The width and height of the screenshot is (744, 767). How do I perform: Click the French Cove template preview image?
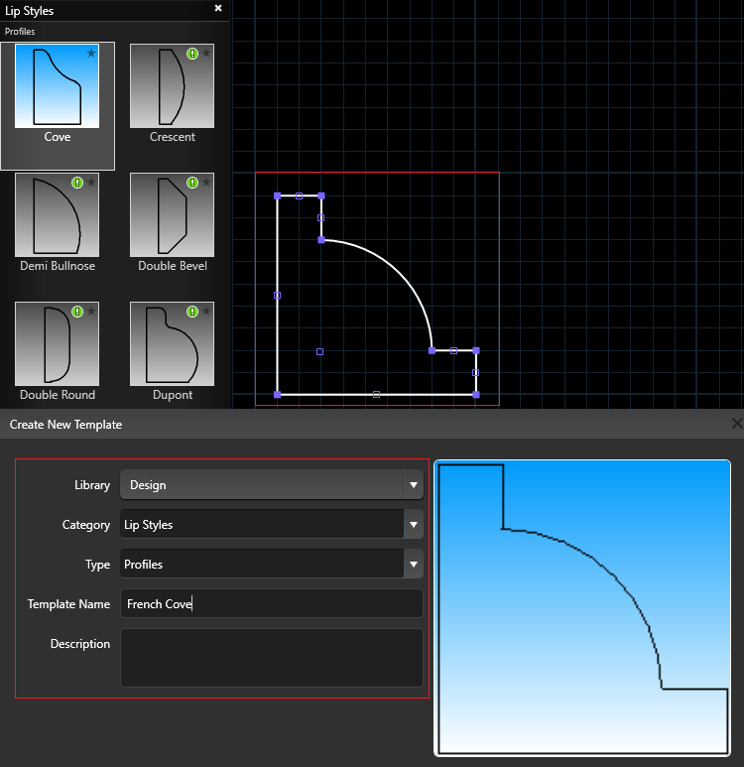[584, 608]
